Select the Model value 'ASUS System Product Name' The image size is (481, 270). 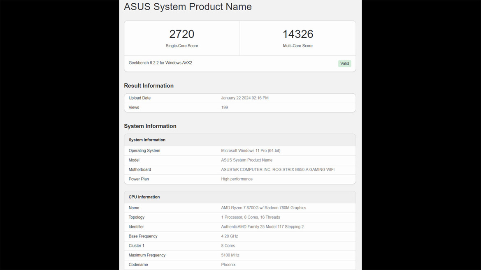pos(246,160)
